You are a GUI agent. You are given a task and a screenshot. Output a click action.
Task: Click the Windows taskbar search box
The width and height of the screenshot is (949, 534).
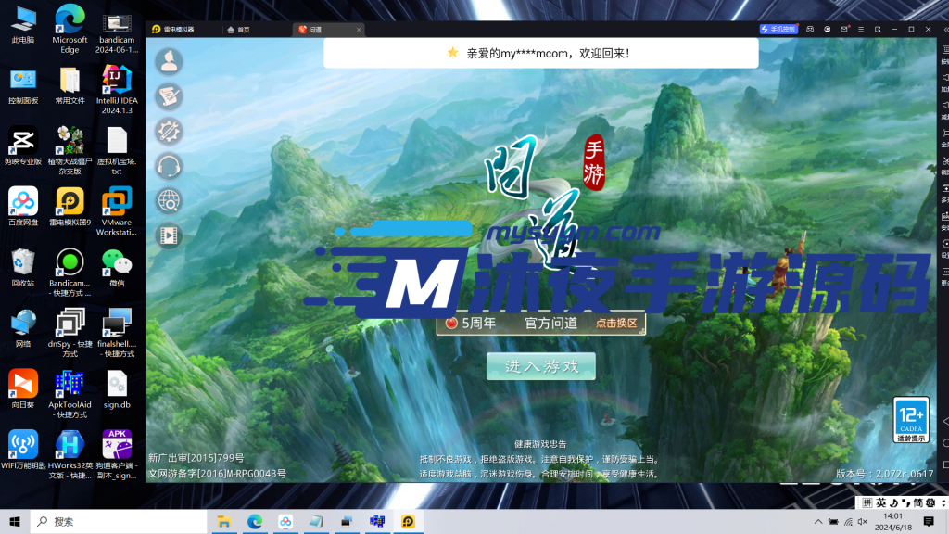[74, 521]
